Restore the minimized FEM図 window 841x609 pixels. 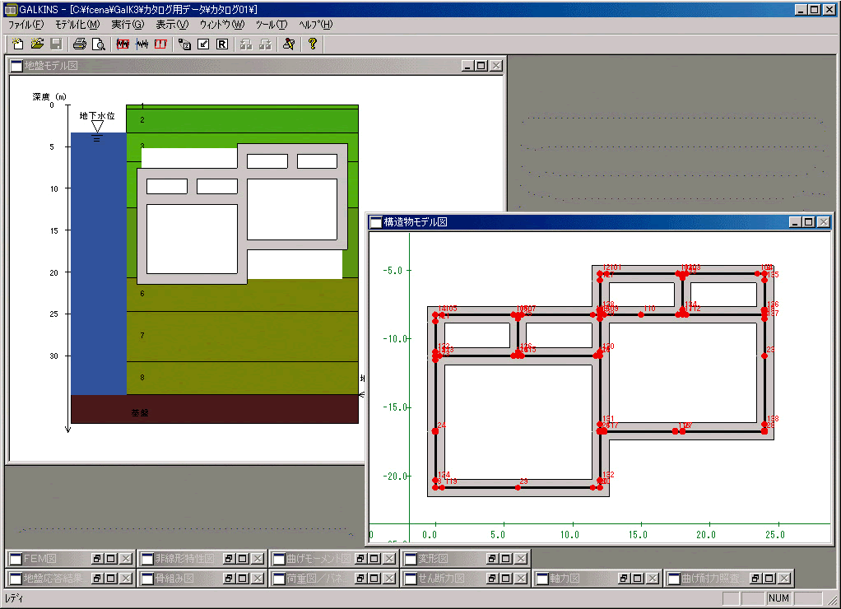(x=96, y=558)
